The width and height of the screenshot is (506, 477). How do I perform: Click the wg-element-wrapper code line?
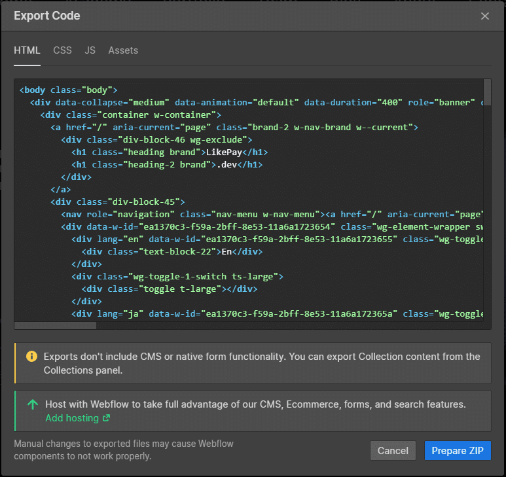point(272,227)
